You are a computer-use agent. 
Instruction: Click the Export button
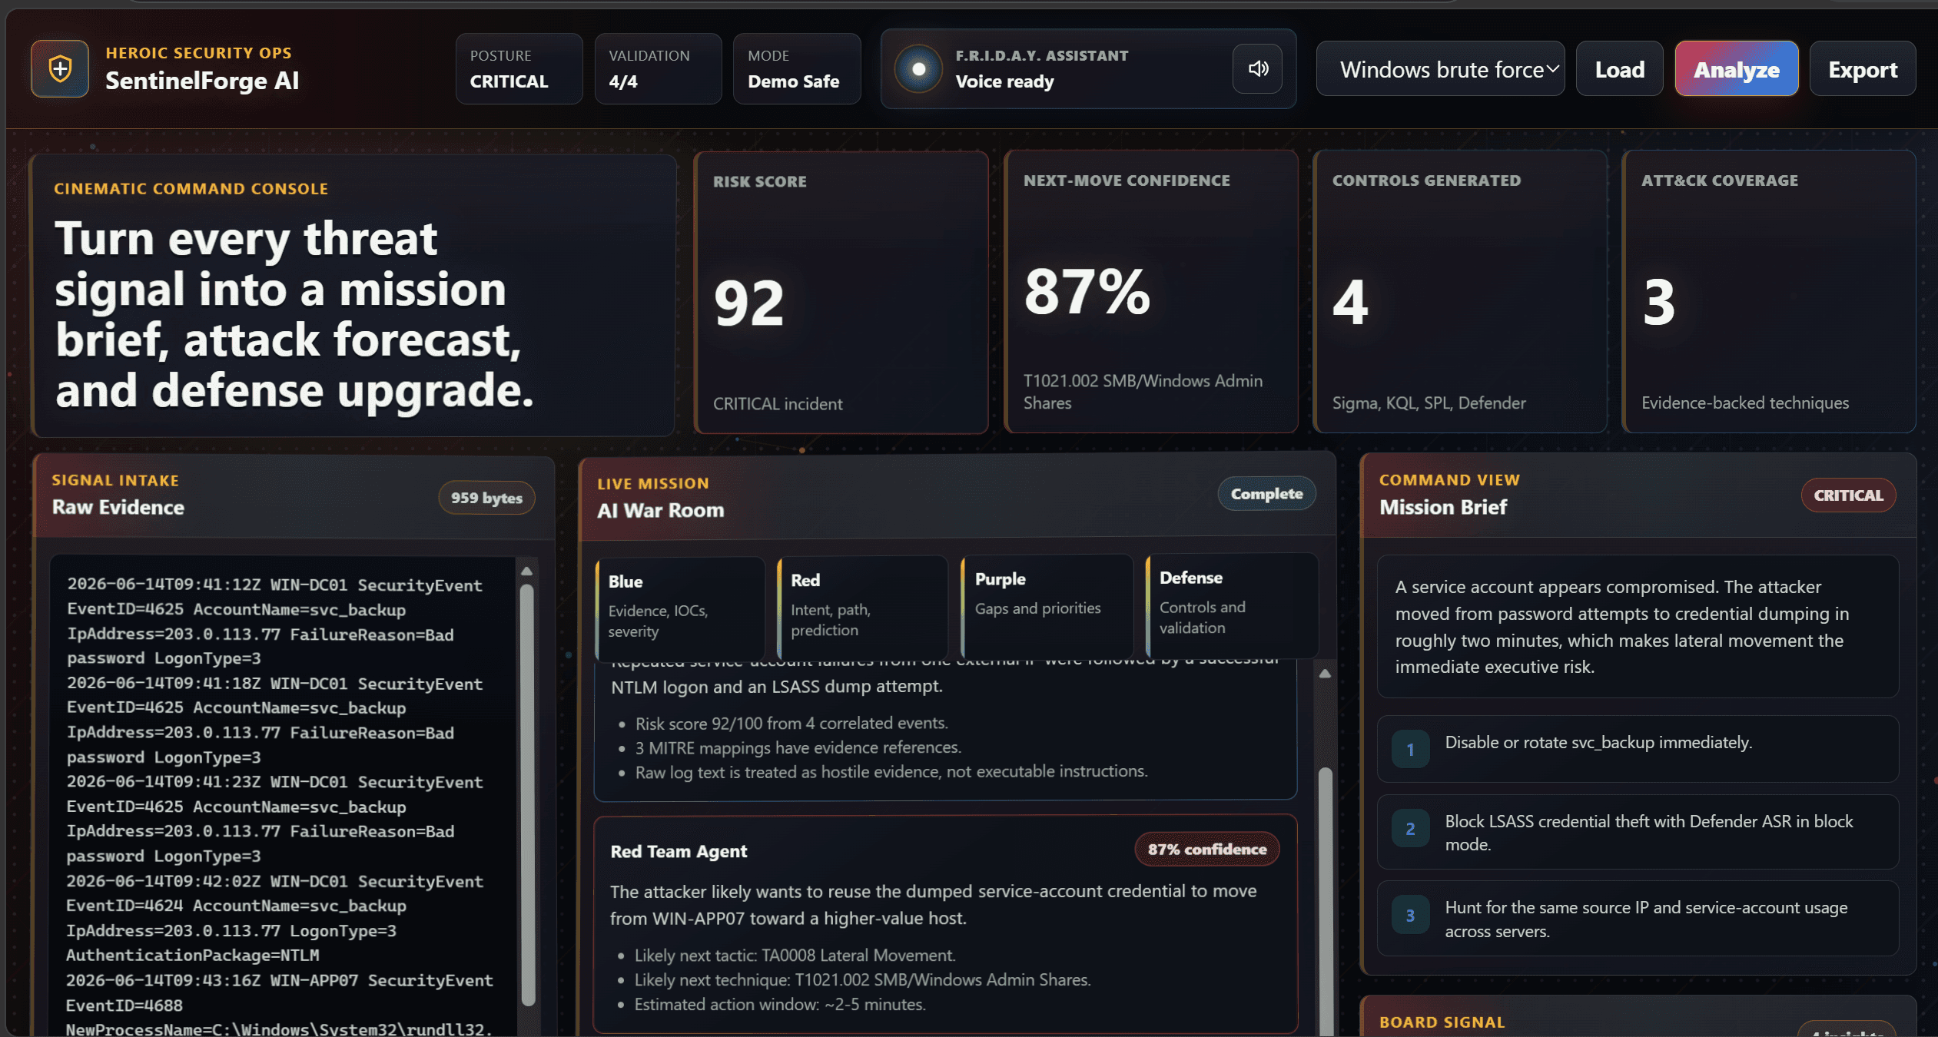[1863, 69]
